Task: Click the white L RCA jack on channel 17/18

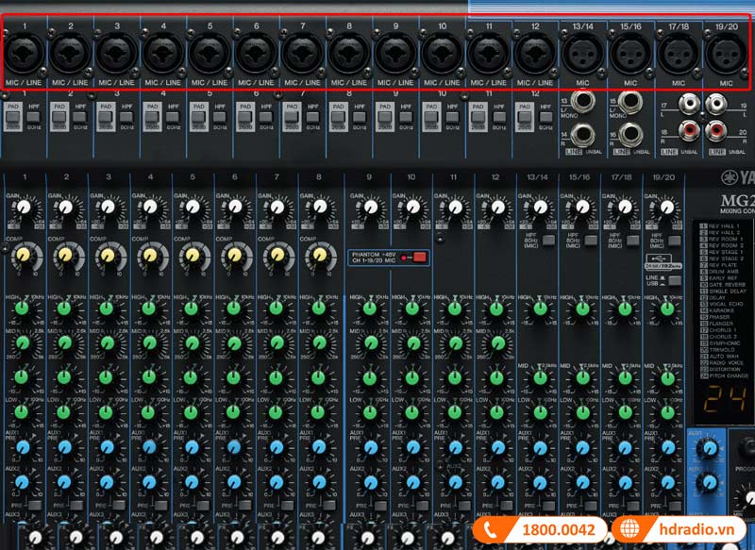Action: click(x=690, y=104)
